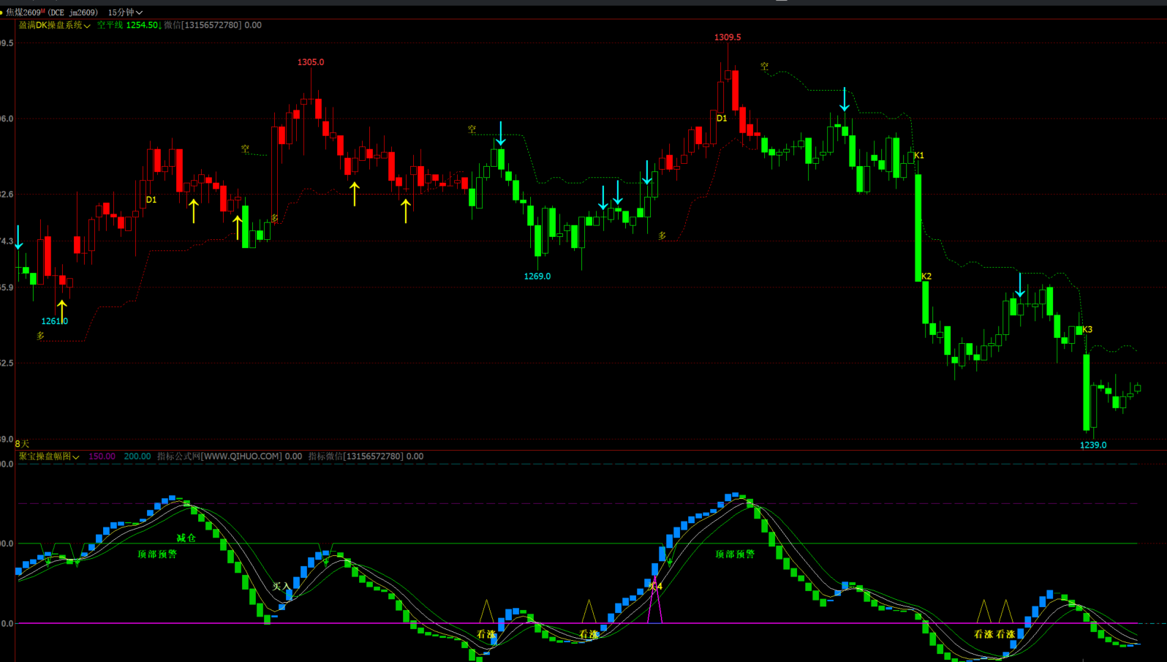
Task: Click the 指标公式网[WWW.QIHUO.COM] label
Action: point(219,456)
